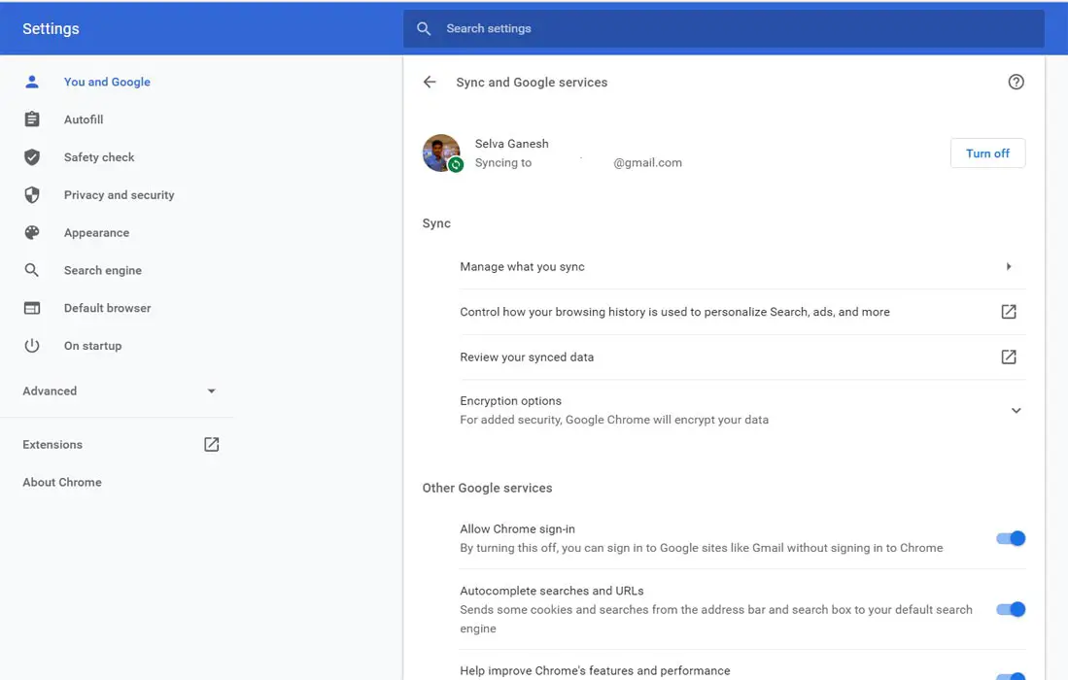The image size is (1068, 680).
Task: Click the green sync badge on avatar
Action: pos(456,164)
